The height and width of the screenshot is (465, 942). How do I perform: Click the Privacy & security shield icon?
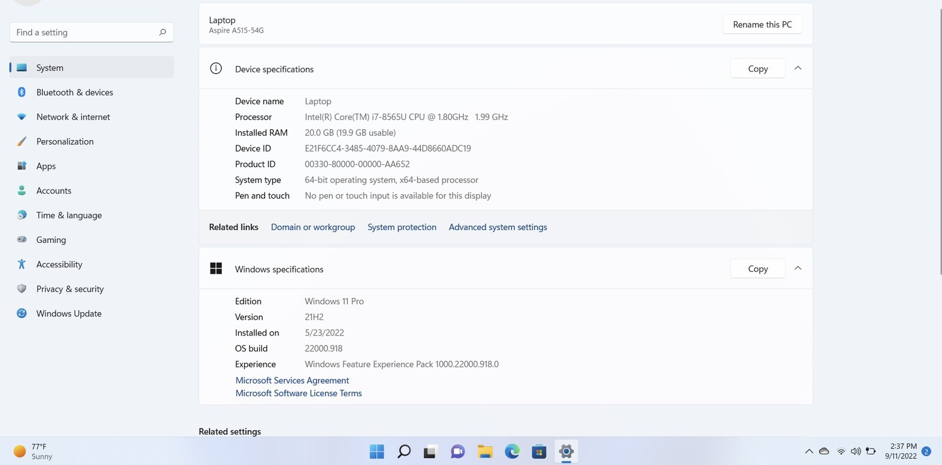pyautogui.click(x=22, y=289)
